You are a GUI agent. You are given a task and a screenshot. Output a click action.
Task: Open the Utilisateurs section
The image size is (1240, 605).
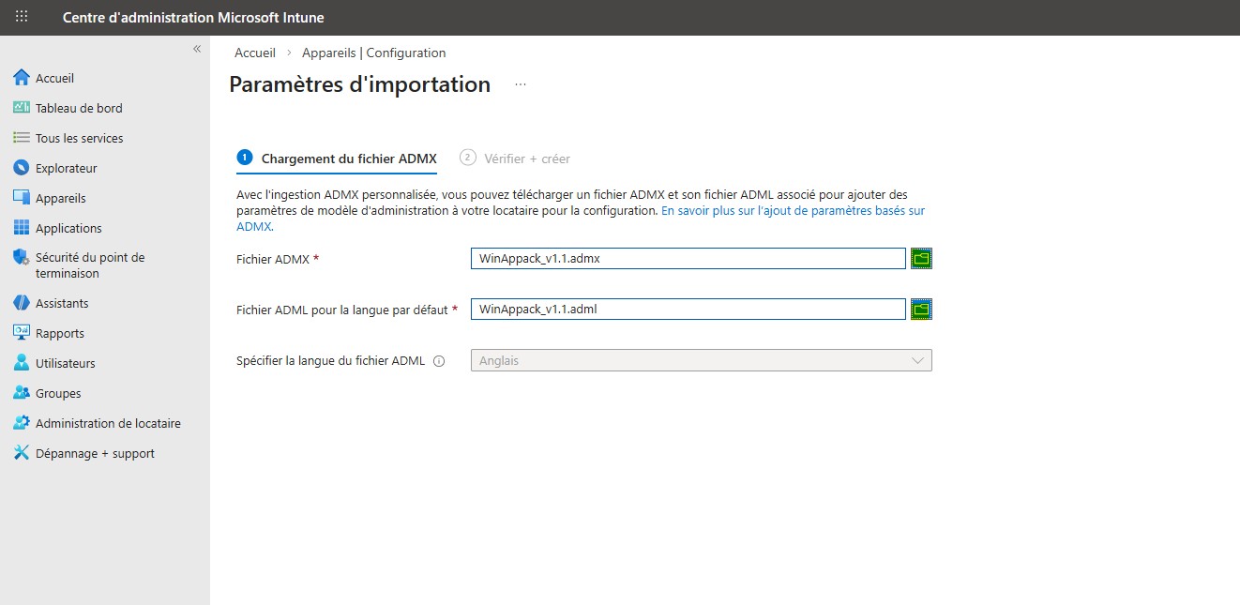tap(68, 363)
